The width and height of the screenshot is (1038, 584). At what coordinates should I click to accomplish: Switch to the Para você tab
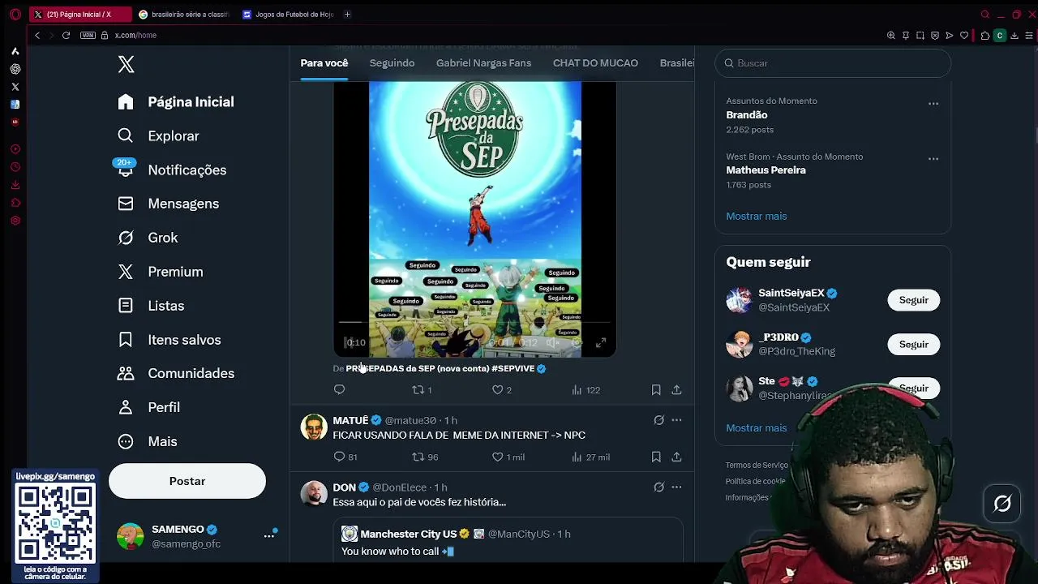coord(324,63)
